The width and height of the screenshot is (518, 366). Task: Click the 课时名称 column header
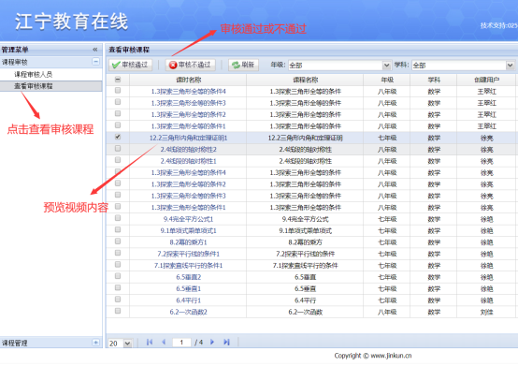point(188,80)
